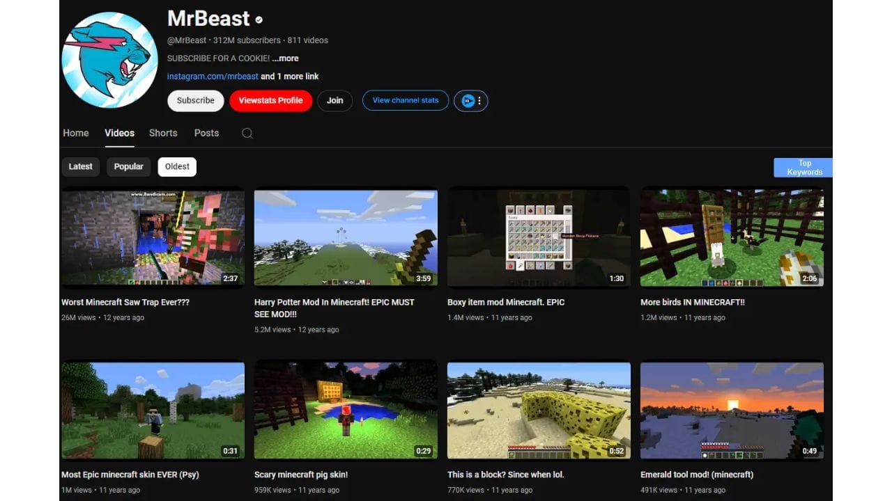Open More birds IN MINECRAFT thumbnail
Viewport: 892px width, 501px height.
pos(732,238)
